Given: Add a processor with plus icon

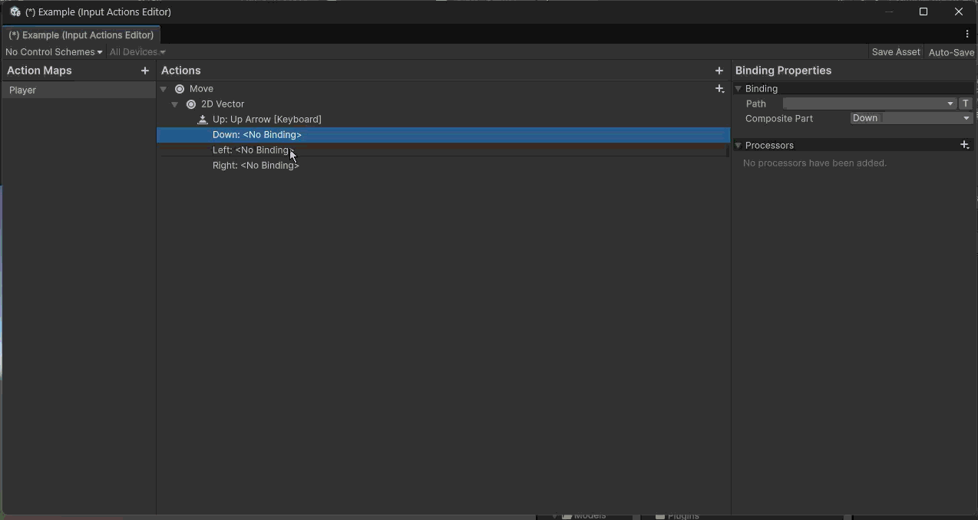Looking at the screenshot, I should pos(965,145).
